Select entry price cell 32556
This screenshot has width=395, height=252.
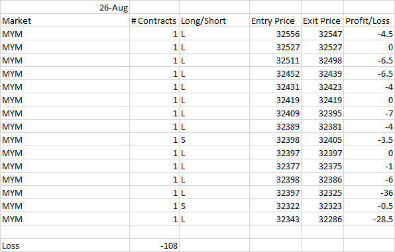275,34
